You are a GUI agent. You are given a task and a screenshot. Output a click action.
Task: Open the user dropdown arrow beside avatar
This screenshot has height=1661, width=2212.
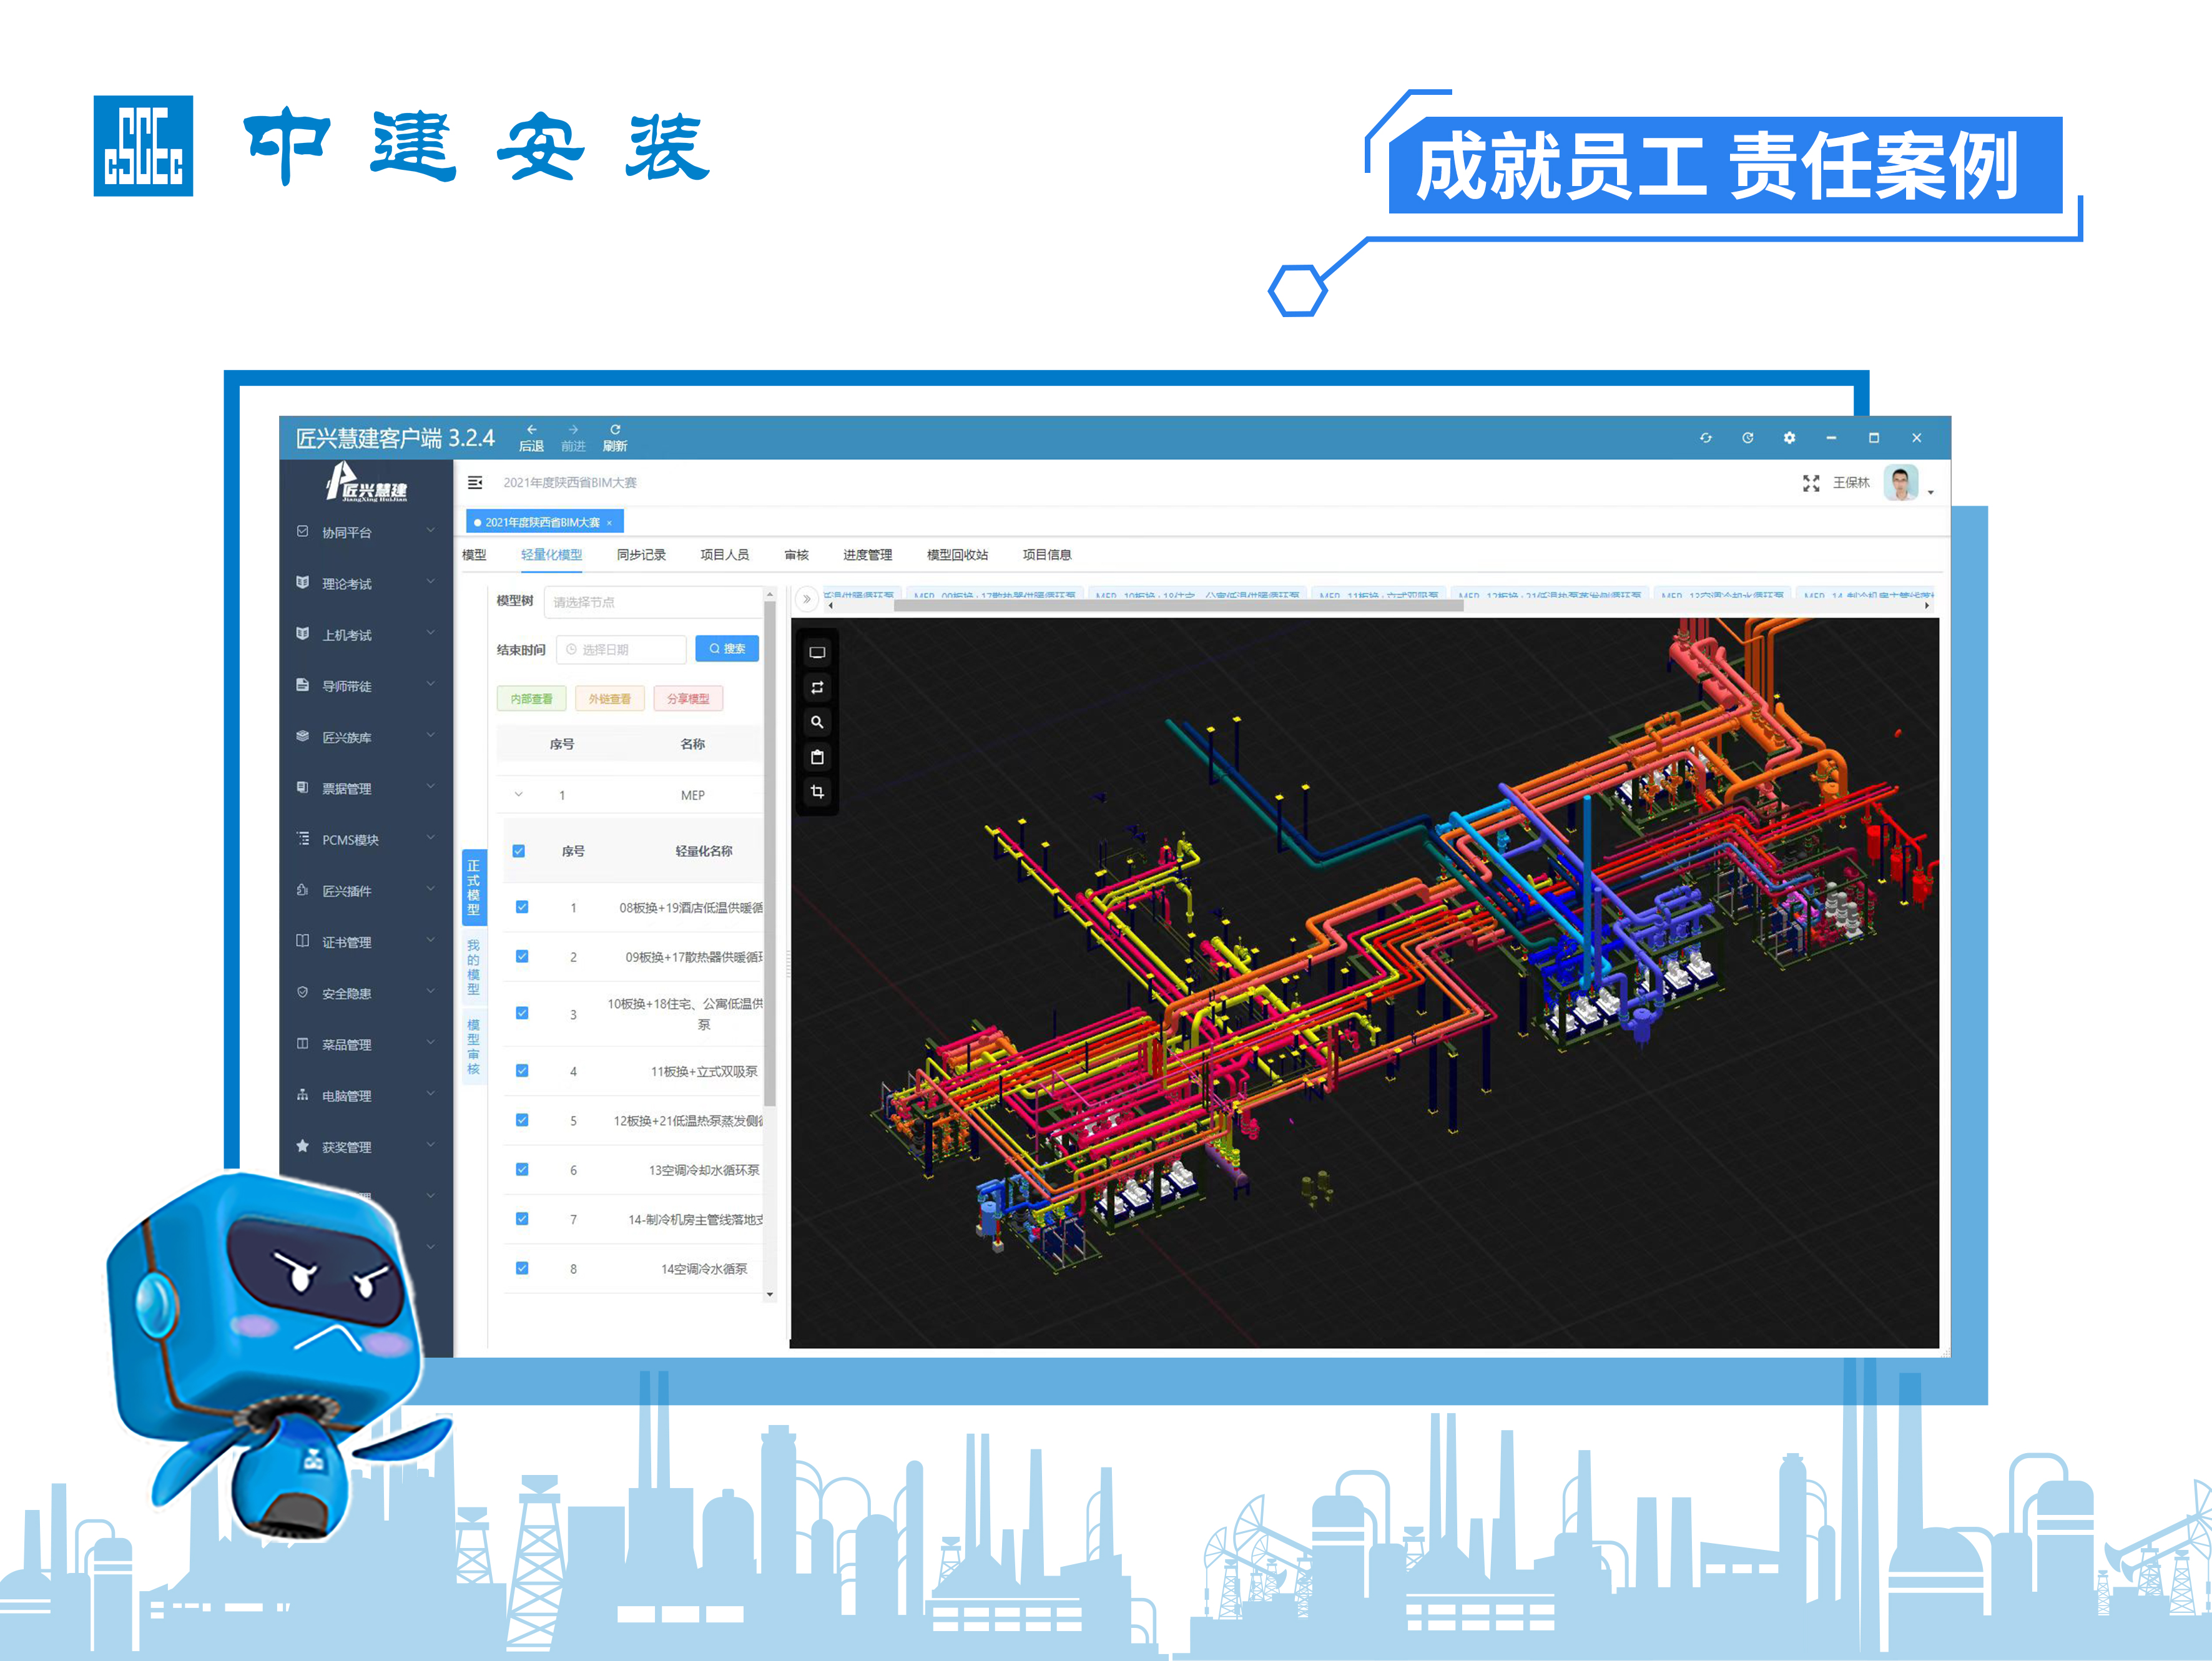[x=1930, y=492]
